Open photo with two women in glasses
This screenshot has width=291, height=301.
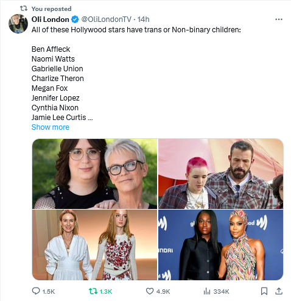[x=94, y=174]
